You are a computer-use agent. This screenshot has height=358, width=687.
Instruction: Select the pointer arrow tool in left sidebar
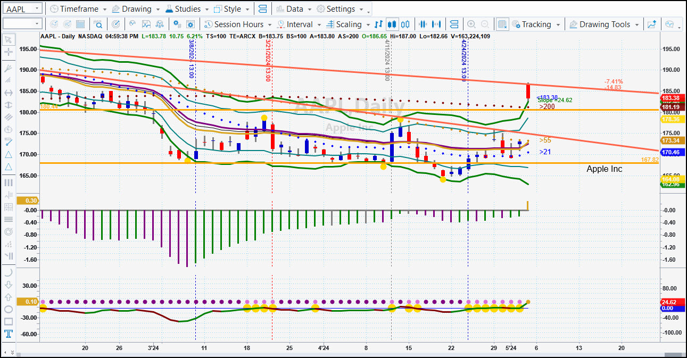point(9,40)
